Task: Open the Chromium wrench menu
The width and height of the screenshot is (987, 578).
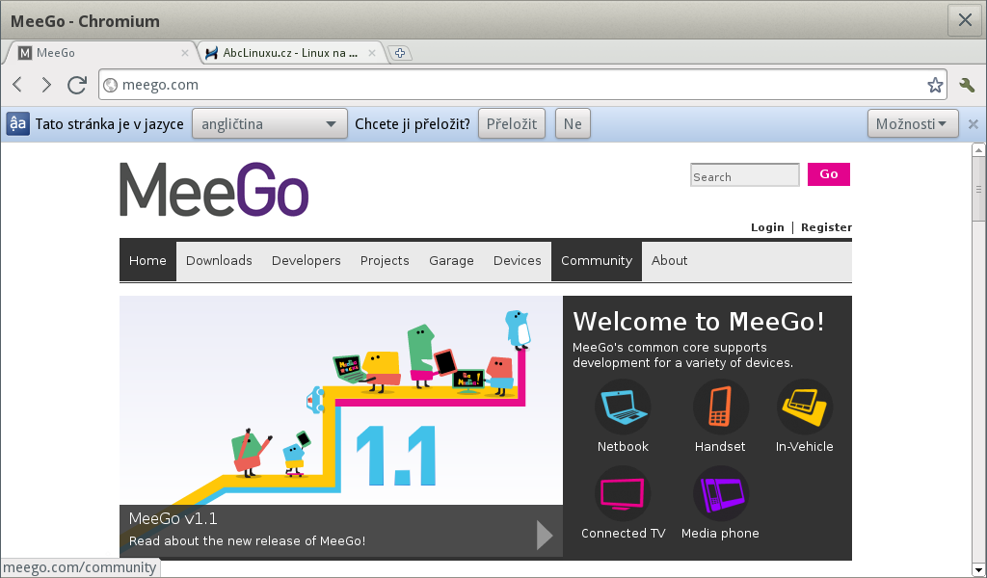Action: (x=967, y=85)
